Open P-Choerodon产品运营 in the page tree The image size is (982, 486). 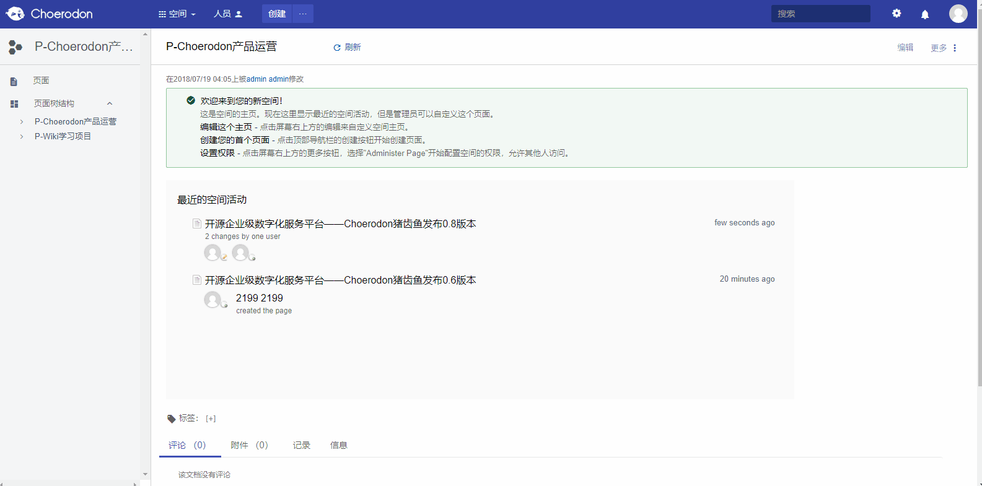(x=76, y=122)
